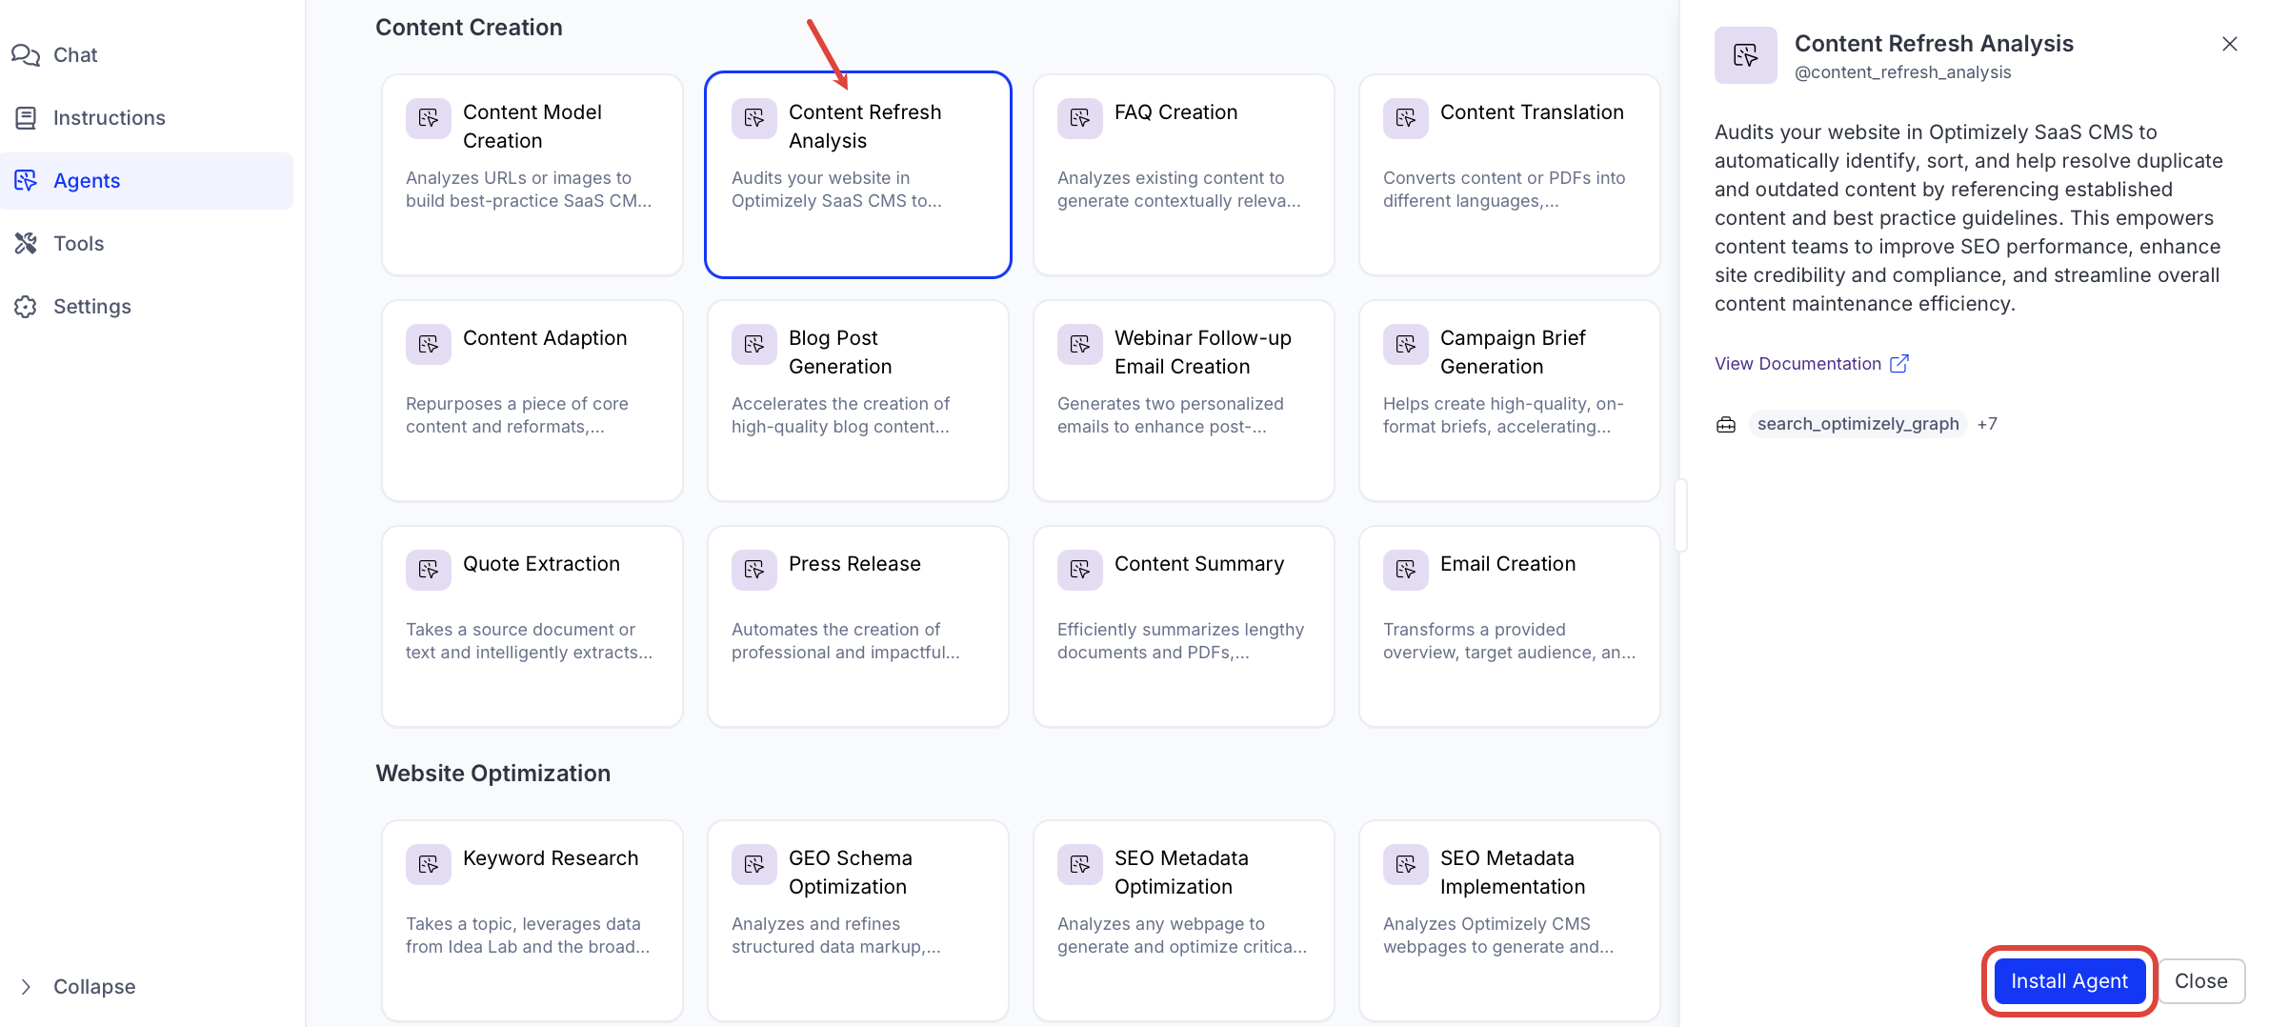Dismiss the details panel with the X
The image size is (2269, 1027).
tap(2229, 44)
